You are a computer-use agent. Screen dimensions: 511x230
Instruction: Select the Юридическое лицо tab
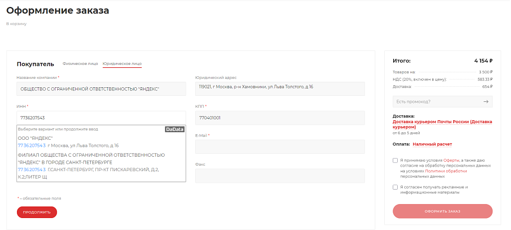[x=122, y=64]
